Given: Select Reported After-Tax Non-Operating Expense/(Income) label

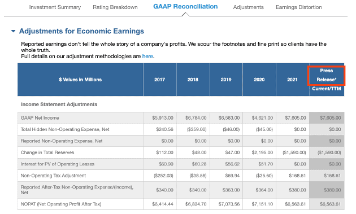Looking at the screenshot, I should click(x=77, y=190).
